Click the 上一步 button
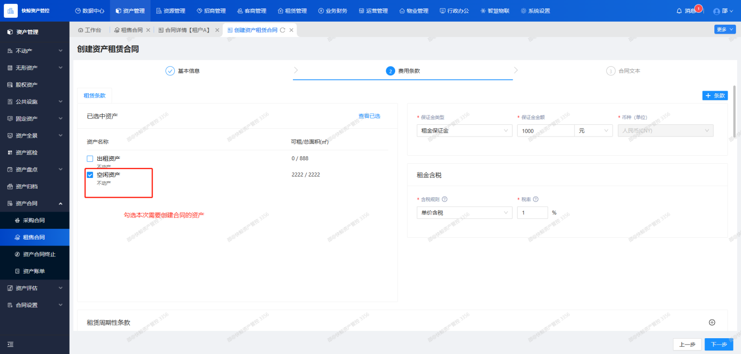The width and height of the screenshot is (741, 354). (x=687, y=344)
